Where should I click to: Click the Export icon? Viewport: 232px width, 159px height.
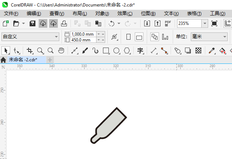(x=158, y=23)
